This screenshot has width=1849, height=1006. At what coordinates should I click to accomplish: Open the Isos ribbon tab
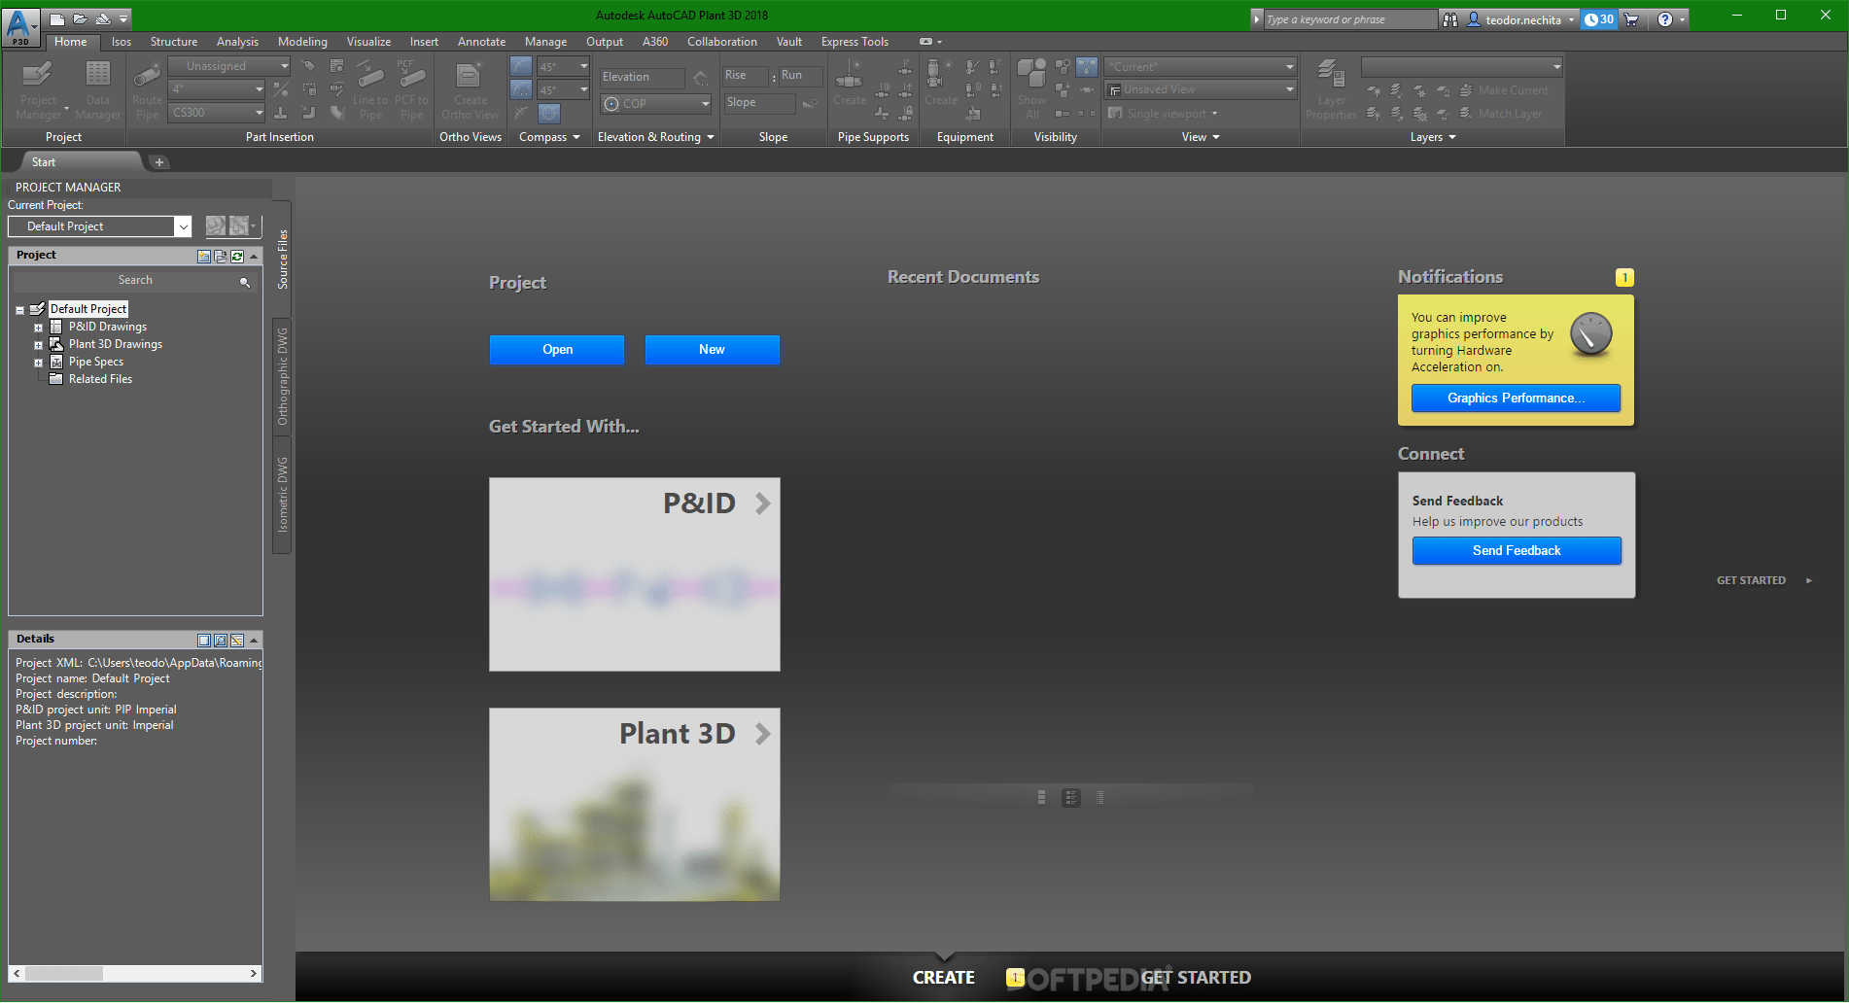pos(122,42)
